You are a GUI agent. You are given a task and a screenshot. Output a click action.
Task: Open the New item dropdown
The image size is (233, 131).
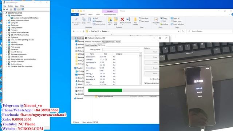click(x=144, y=18)
